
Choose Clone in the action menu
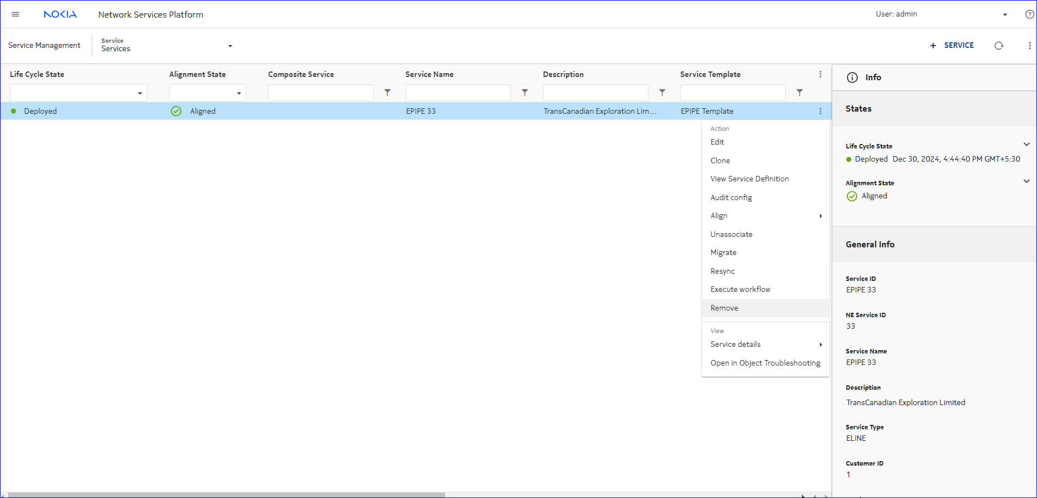(x=720, y=161)
